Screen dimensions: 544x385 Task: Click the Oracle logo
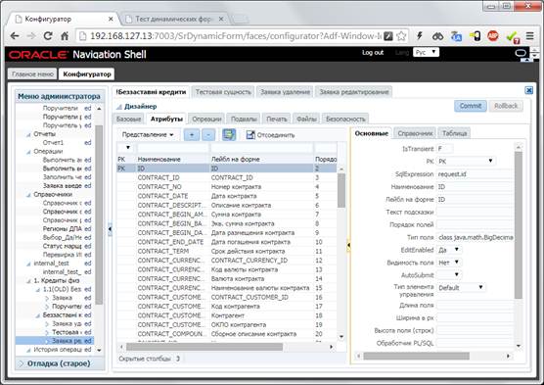click(x=38, y=55)
